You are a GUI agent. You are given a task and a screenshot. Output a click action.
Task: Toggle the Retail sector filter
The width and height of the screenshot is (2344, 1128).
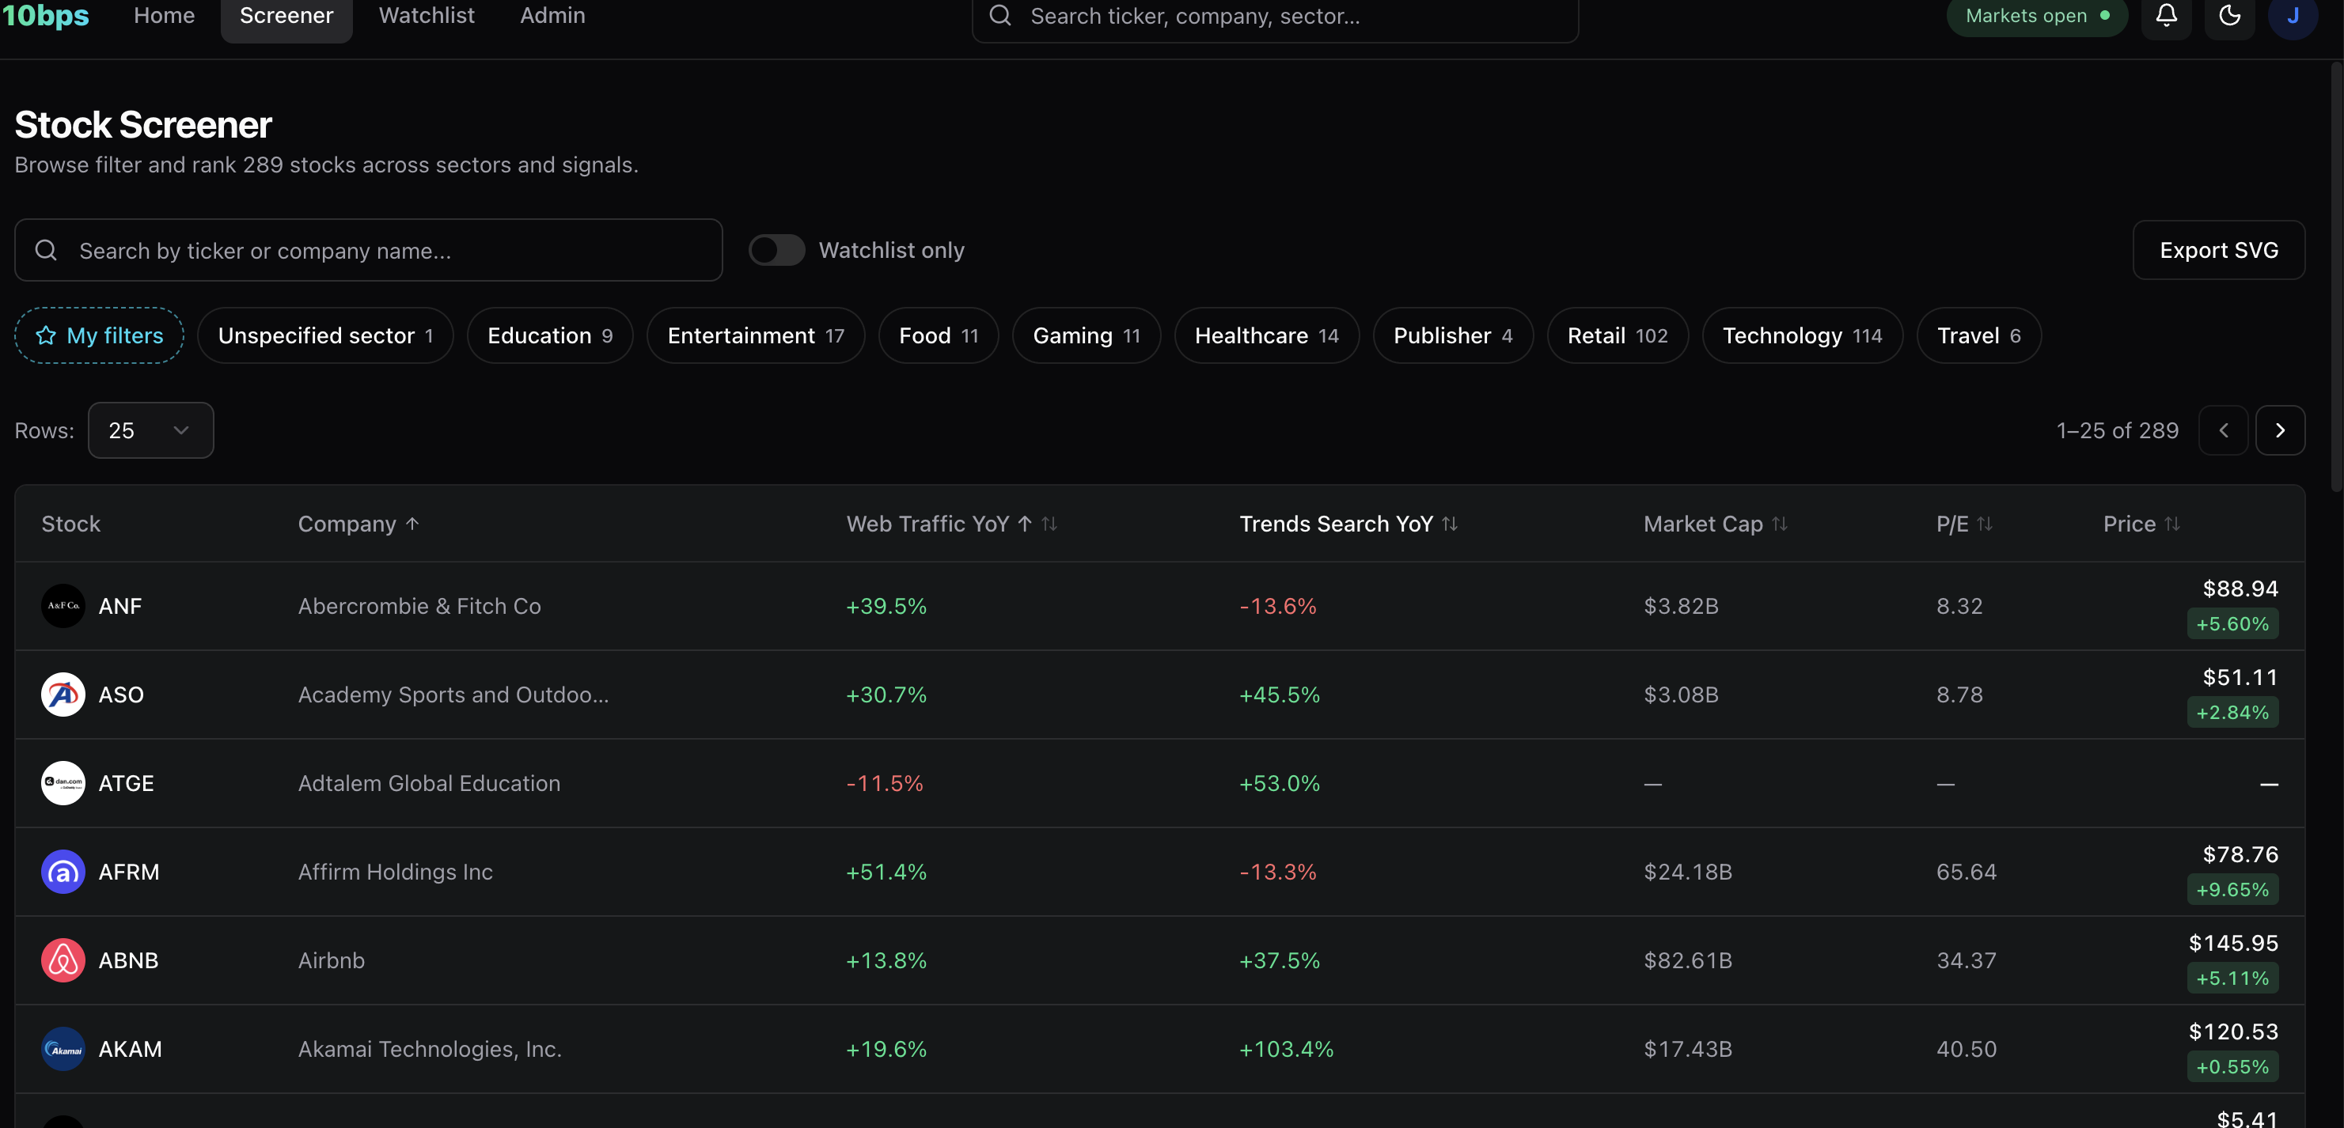[x=1617, y=335]
